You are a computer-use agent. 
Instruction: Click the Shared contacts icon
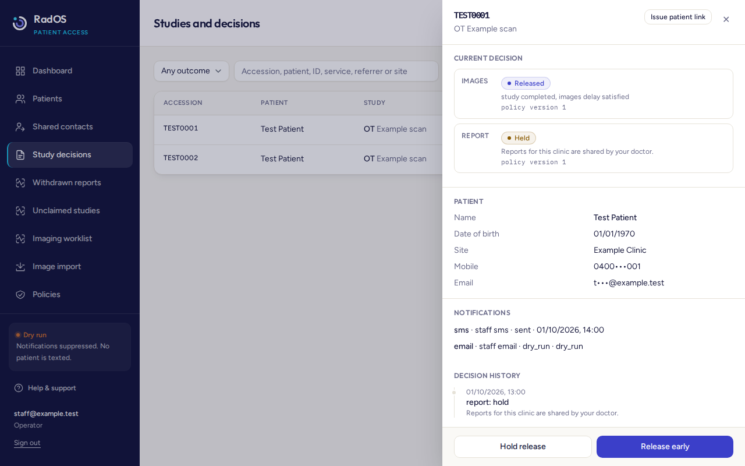[x=20, y=127]
